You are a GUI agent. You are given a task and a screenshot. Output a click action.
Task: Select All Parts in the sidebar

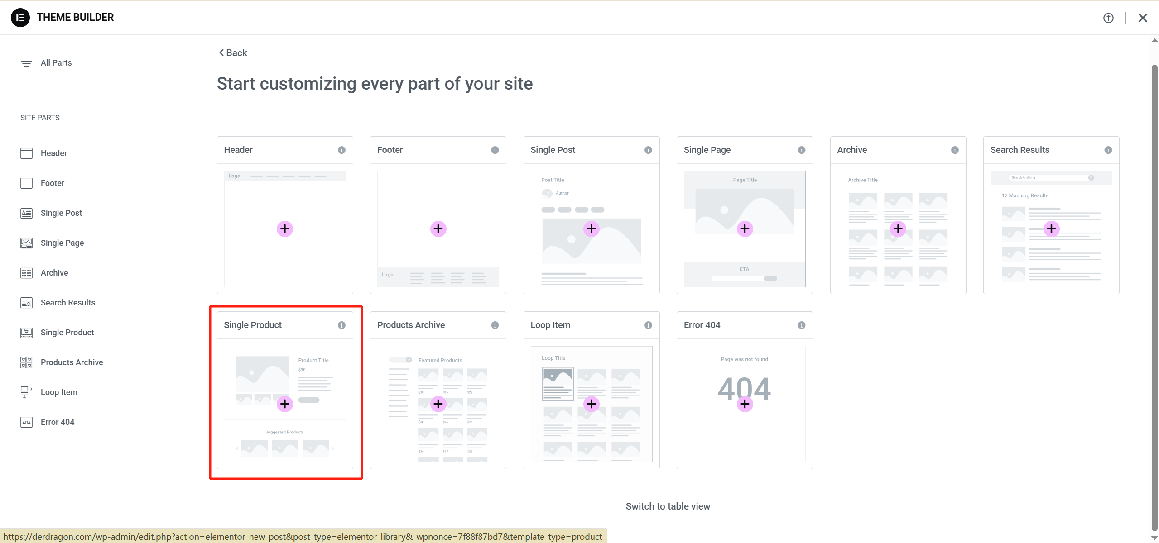(56, 63)
